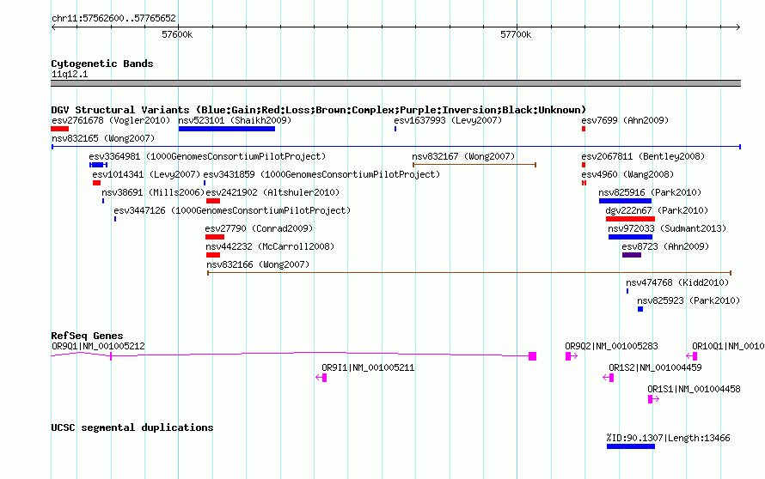The height and width of the screenshot is (479, 765).
Task: Select the OR1S2 gene arrow glyph
Action: point(608,378)
